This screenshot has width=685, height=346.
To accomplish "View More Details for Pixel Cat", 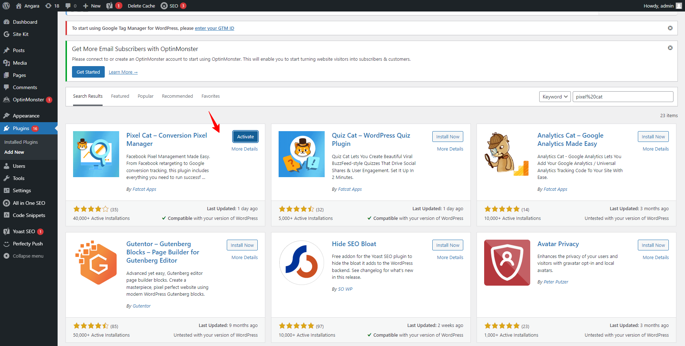I will [x=244, y=149].
